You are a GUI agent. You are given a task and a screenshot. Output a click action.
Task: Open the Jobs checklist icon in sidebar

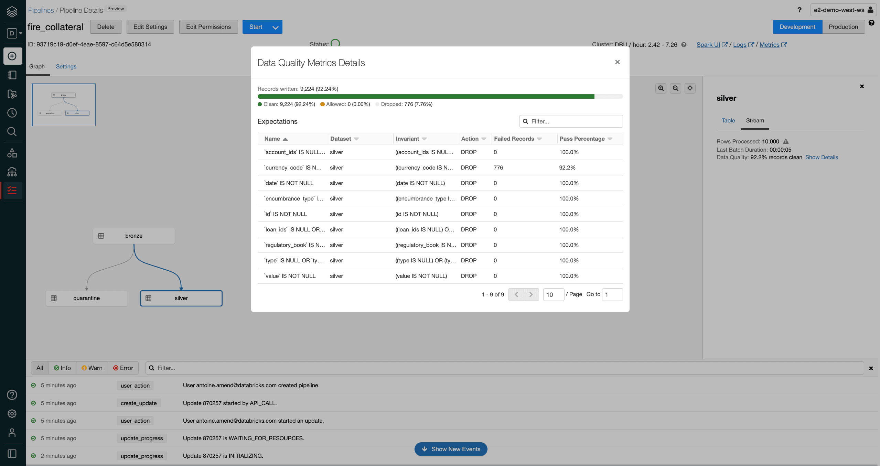pos(12,190)
